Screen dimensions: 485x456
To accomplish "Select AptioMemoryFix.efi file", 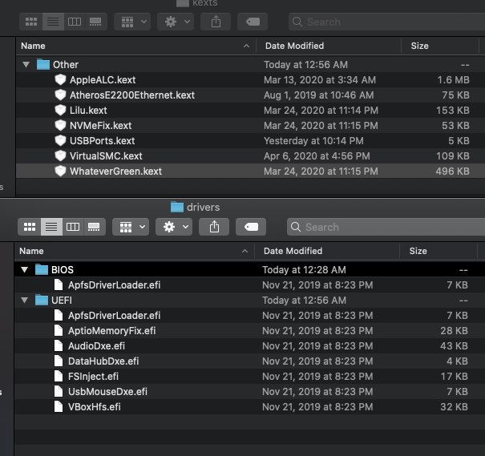I will point(249,330).
